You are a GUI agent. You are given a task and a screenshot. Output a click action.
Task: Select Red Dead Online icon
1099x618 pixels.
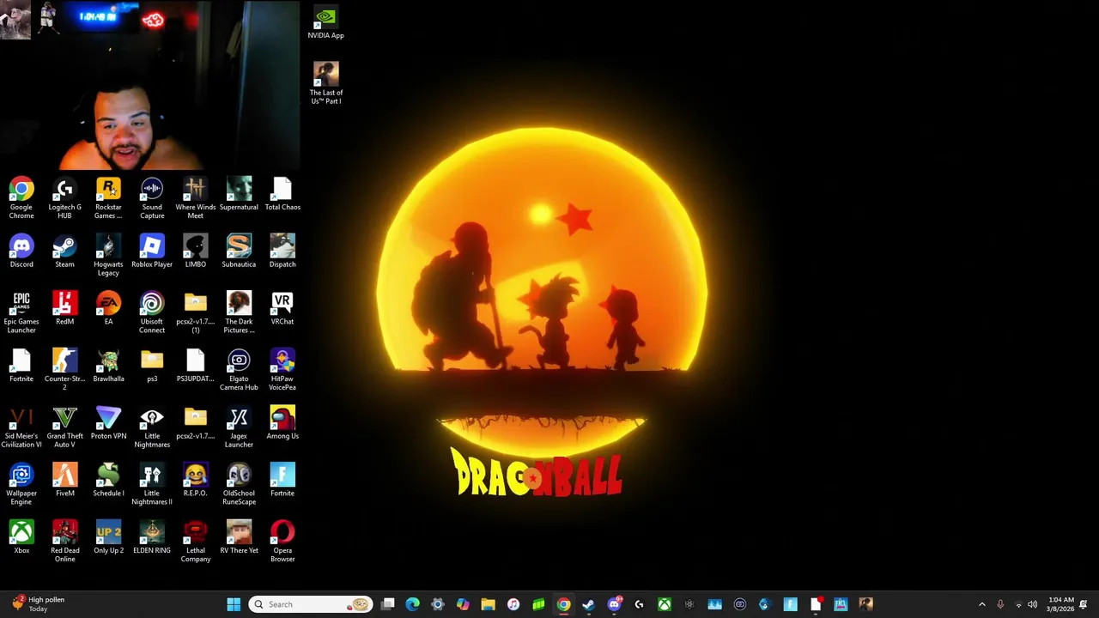coord(64,542)
